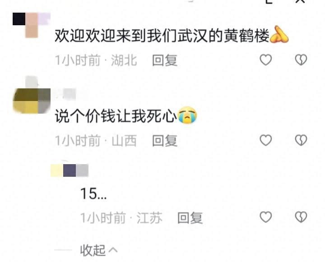Tap the expand icon beside the close X

269,1
